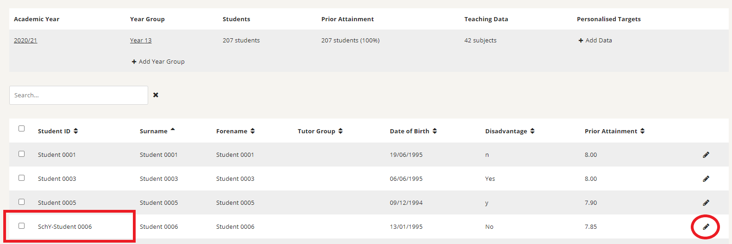Open the Year 13 link

(x=141, y=41)
